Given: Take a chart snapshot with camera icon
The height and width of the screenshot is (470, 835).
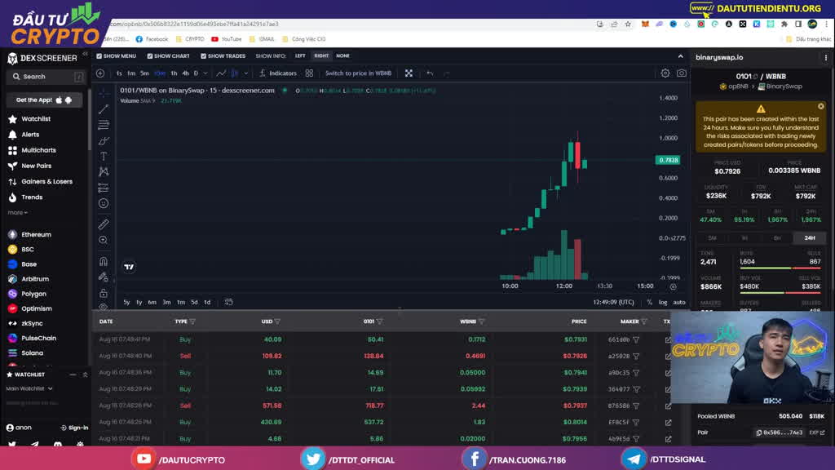Looking at the screenshot, I should click(681, 73).
